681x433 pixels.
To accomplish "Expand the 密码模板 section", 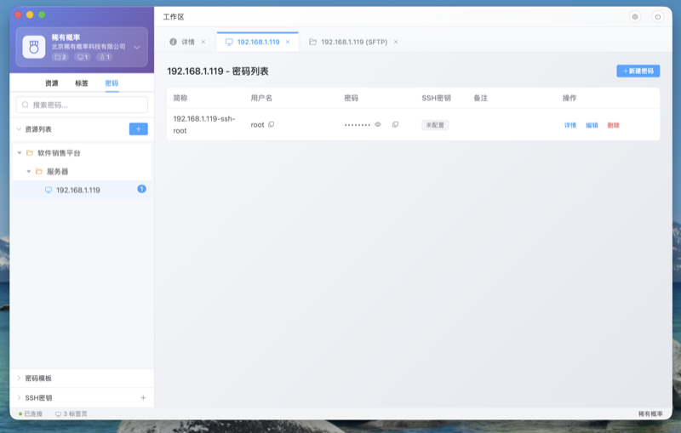I will tap(20, 378).
